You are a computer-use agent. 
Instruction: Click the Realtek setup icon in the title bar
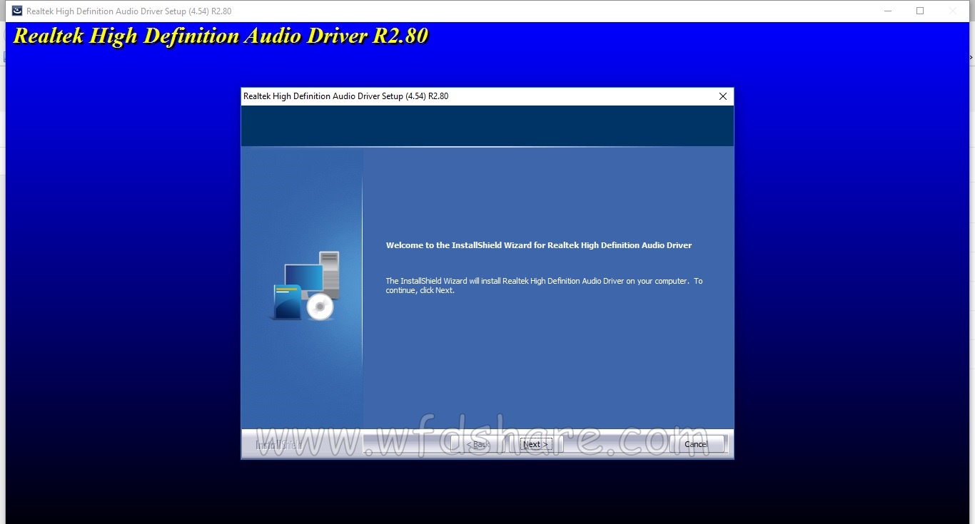17,11
